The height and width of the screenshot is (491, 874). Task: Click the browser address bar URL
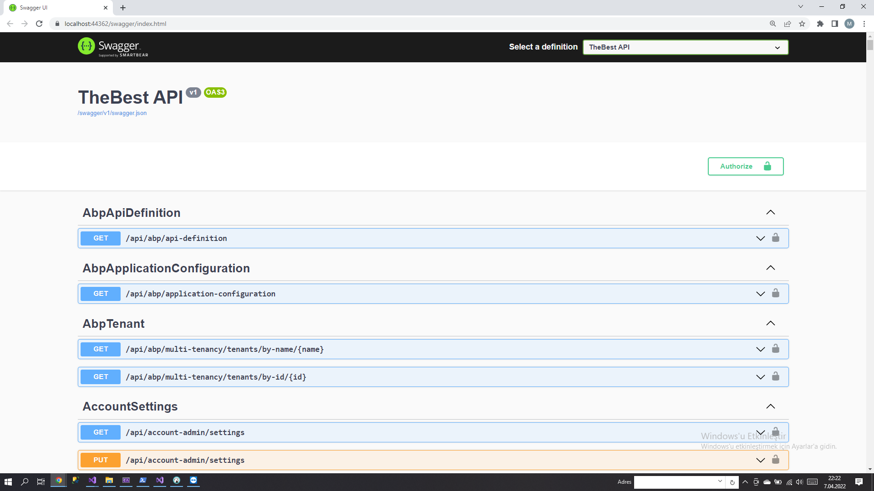pyautogui.click(x=116, y=24)
